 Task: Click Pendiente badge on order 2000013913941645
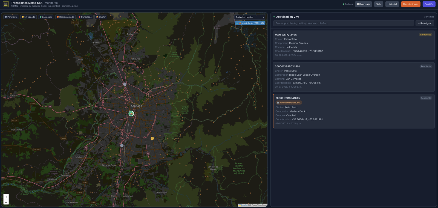[426, 98]
